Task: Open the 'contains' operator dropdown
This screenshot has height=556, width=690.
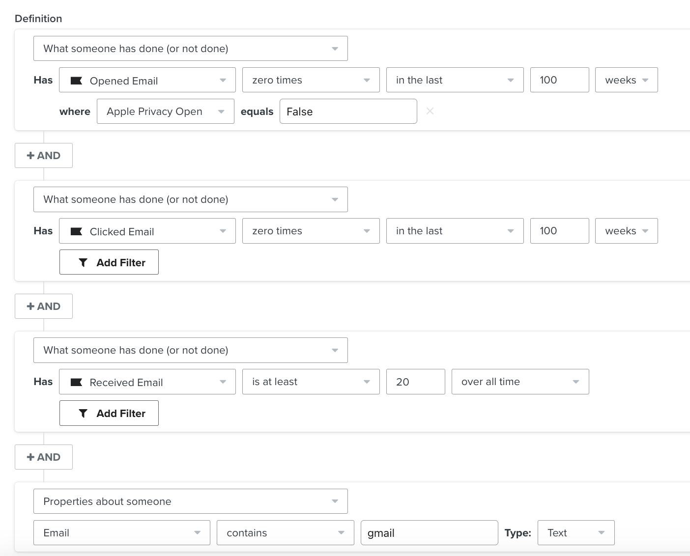Action: [285, 532]
